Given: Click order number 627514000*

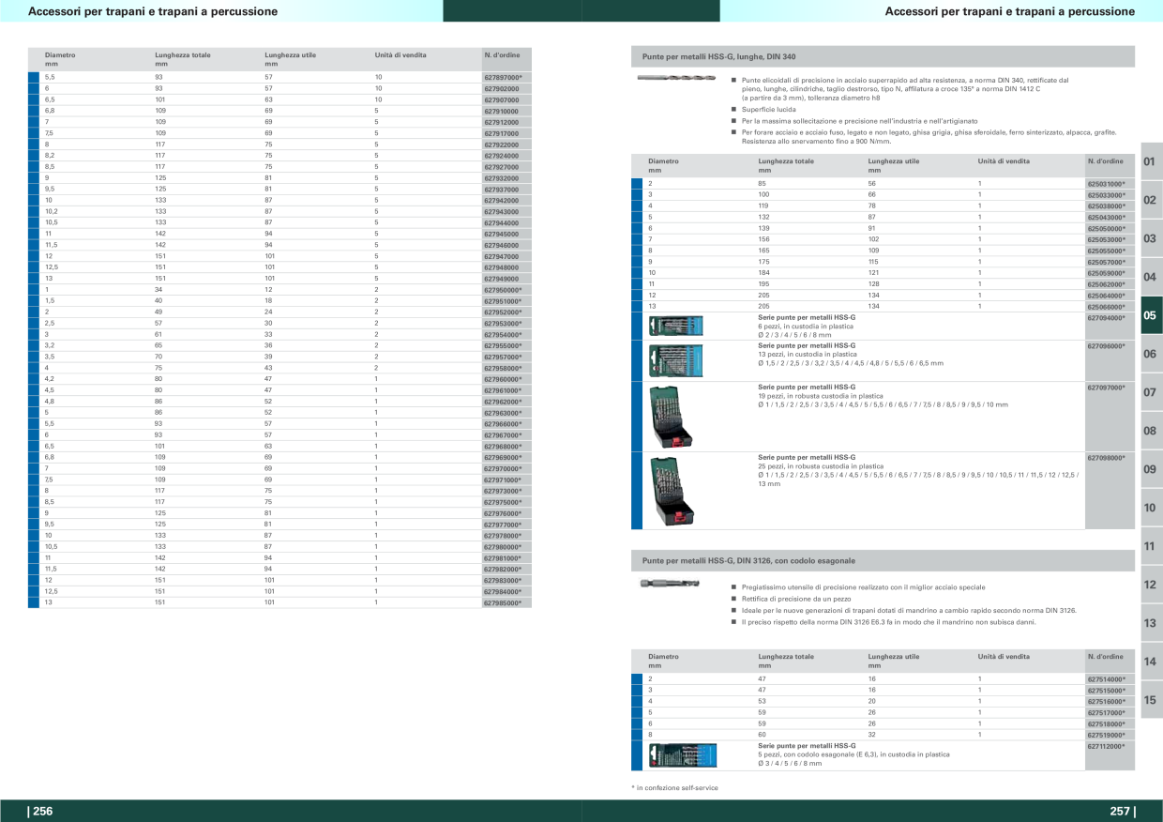Looking at the screenshot, I should 1106,679.
